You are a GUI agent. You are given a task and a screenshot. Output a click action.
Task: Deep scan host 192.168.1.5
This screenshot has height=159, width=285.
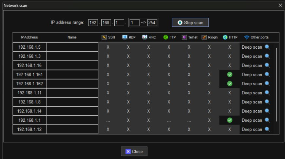tap(252, 47)
